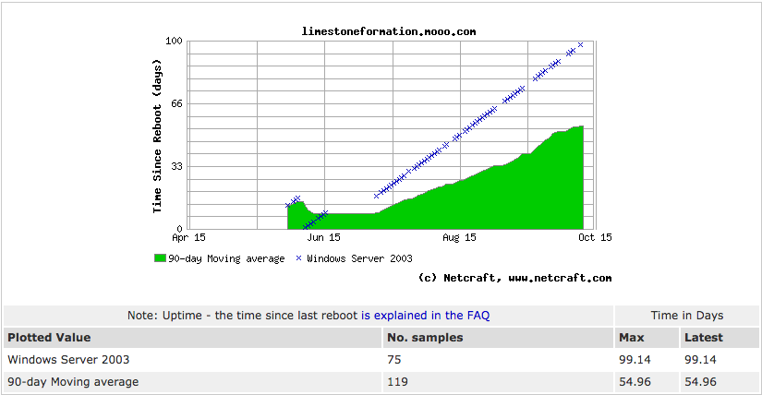Click the Latest value 54.96
The height and width of the screenshot is (395, 762).
pos(700,382)
